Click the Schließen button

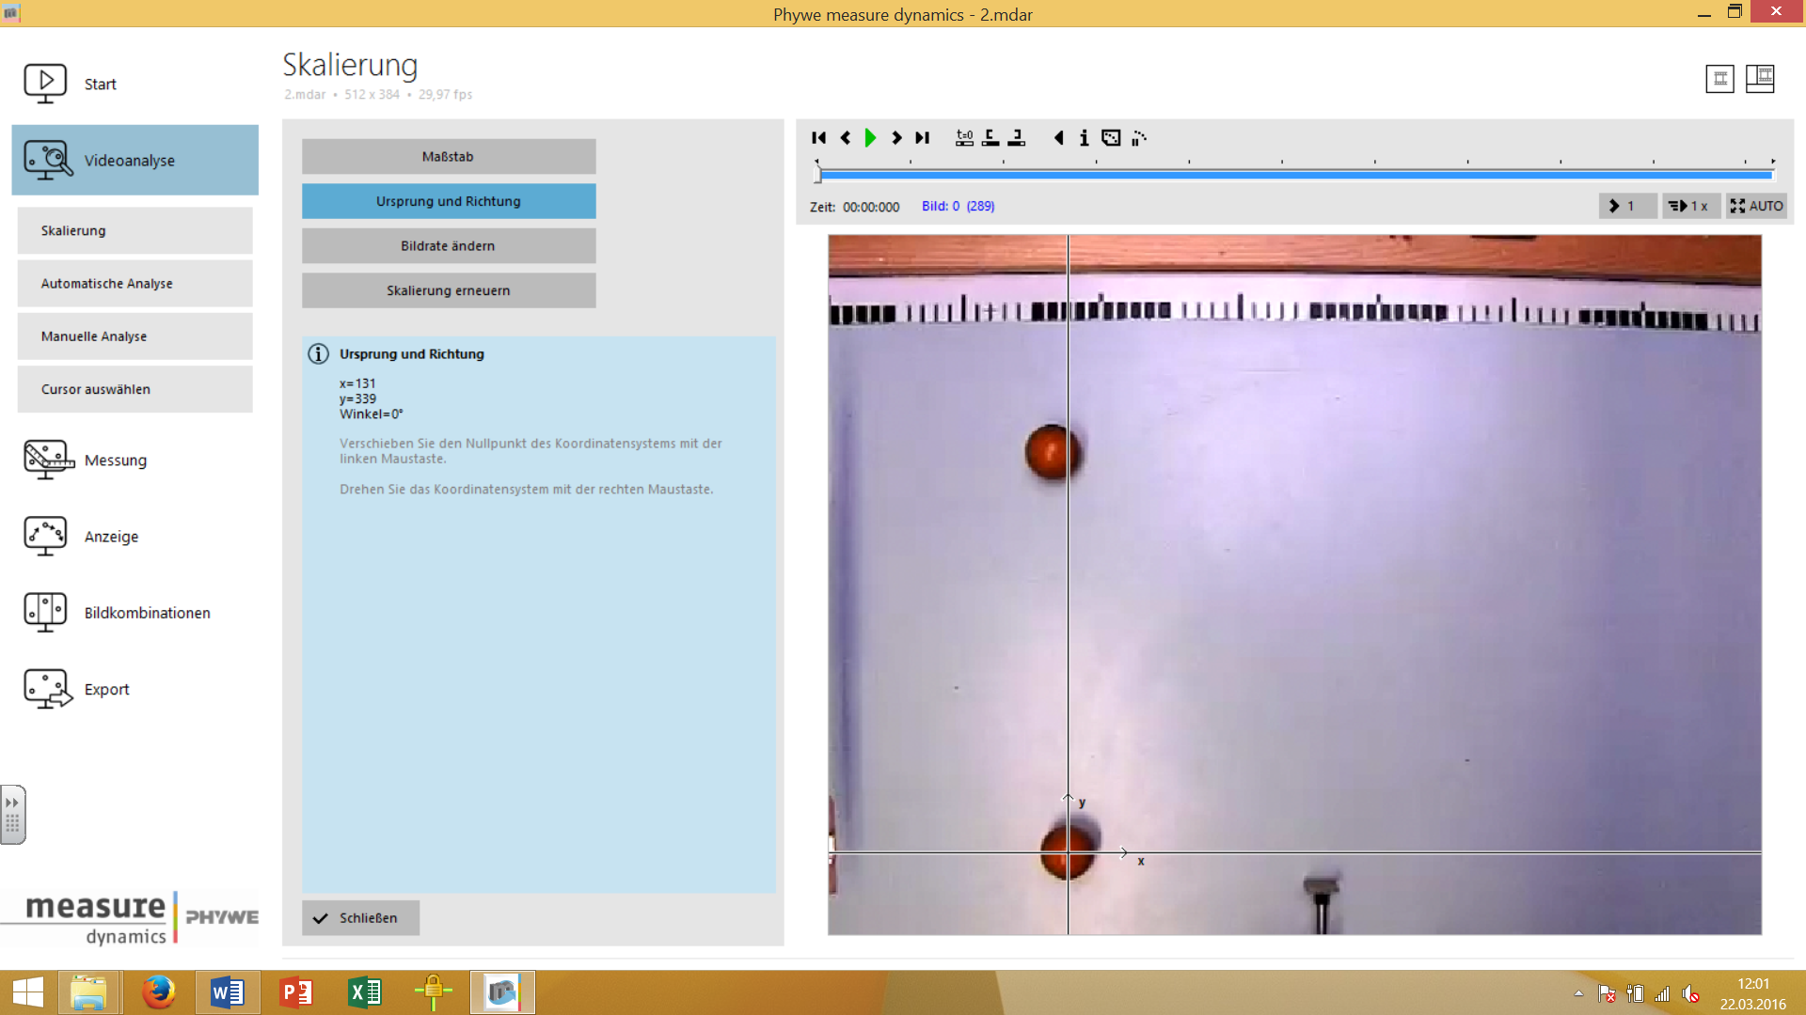coord(360,918)
